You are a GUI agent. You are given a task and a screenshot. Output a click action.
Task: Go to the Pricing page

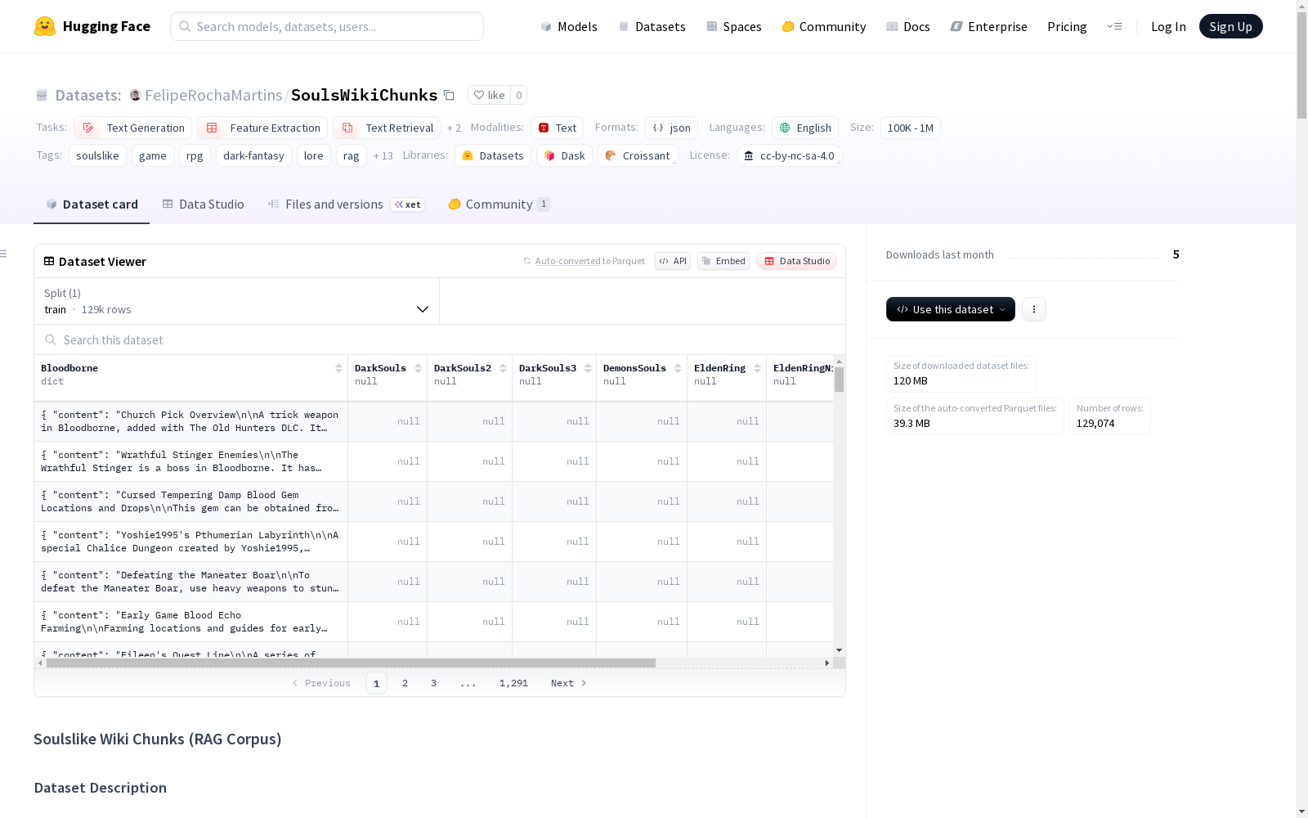[1067, 26]
